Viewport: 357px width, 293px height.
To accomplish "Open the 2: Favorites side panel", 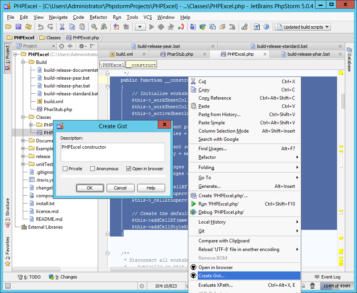I will pyautogui.click(x=7, y=251).
